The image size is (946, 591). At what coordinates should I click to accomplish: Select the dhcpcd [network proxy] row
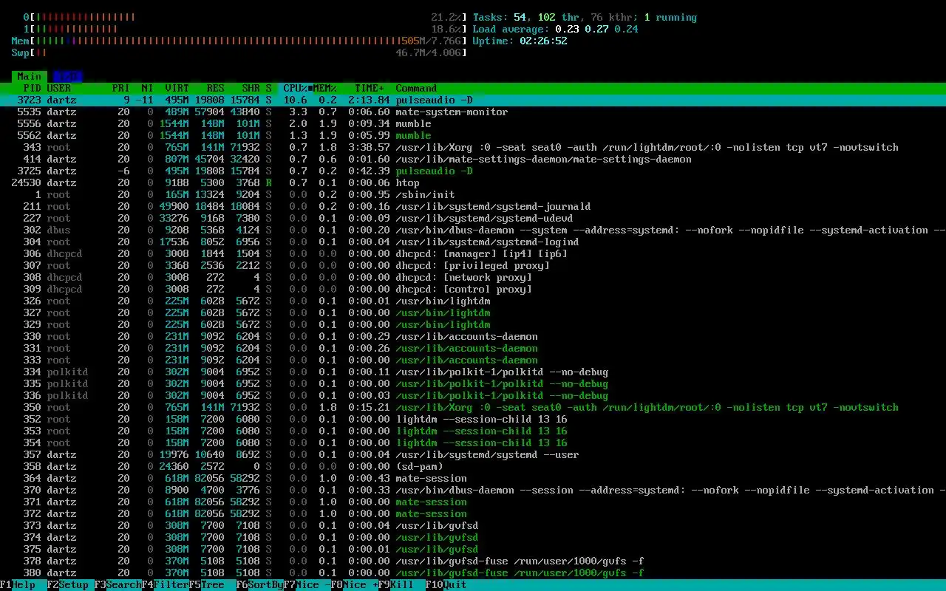coord(473,277)
